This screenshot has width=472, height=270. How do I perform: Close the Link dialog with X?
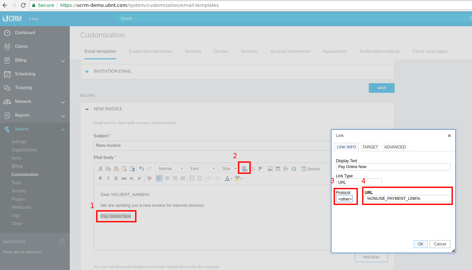pyautogui.click(x=449, y=136)
